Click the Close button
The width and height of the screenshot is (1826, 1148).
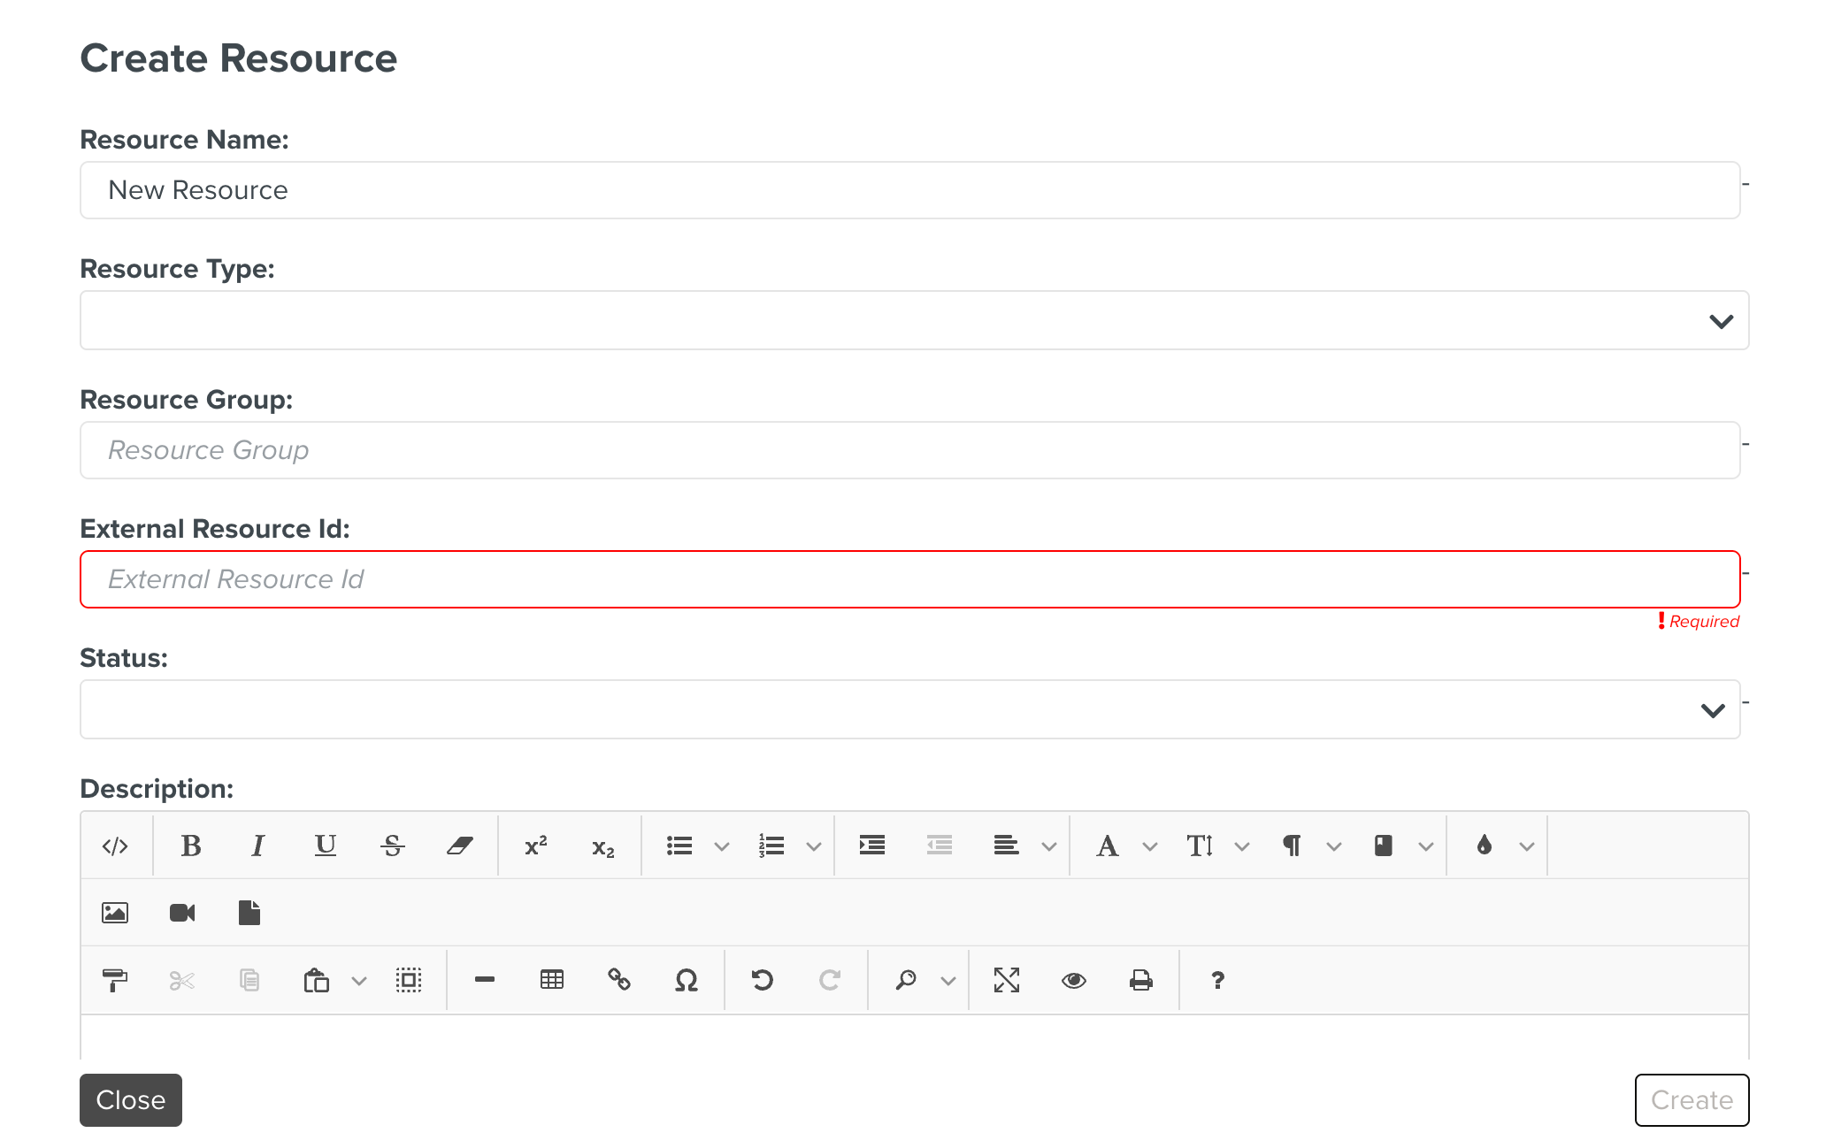(x=130, y=1100)
